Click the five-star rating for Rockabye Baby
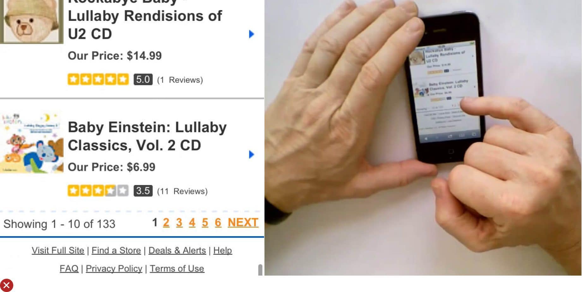The width and height of the screenshot is (582, 292). (98, 79)
